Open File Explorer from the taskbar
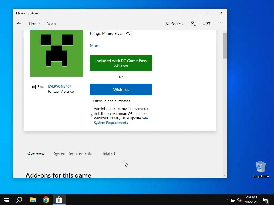The image size is (274, 205). 33,200
